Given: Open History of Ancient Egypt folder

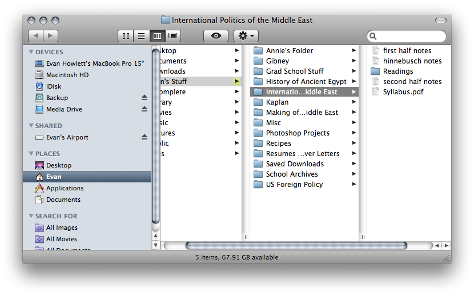Looking at the screenshot, I should point(304,81).
